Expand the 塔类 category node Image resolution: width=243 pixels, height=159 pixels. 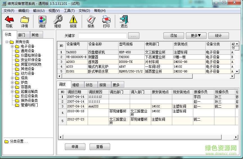[x=12, y=78]
